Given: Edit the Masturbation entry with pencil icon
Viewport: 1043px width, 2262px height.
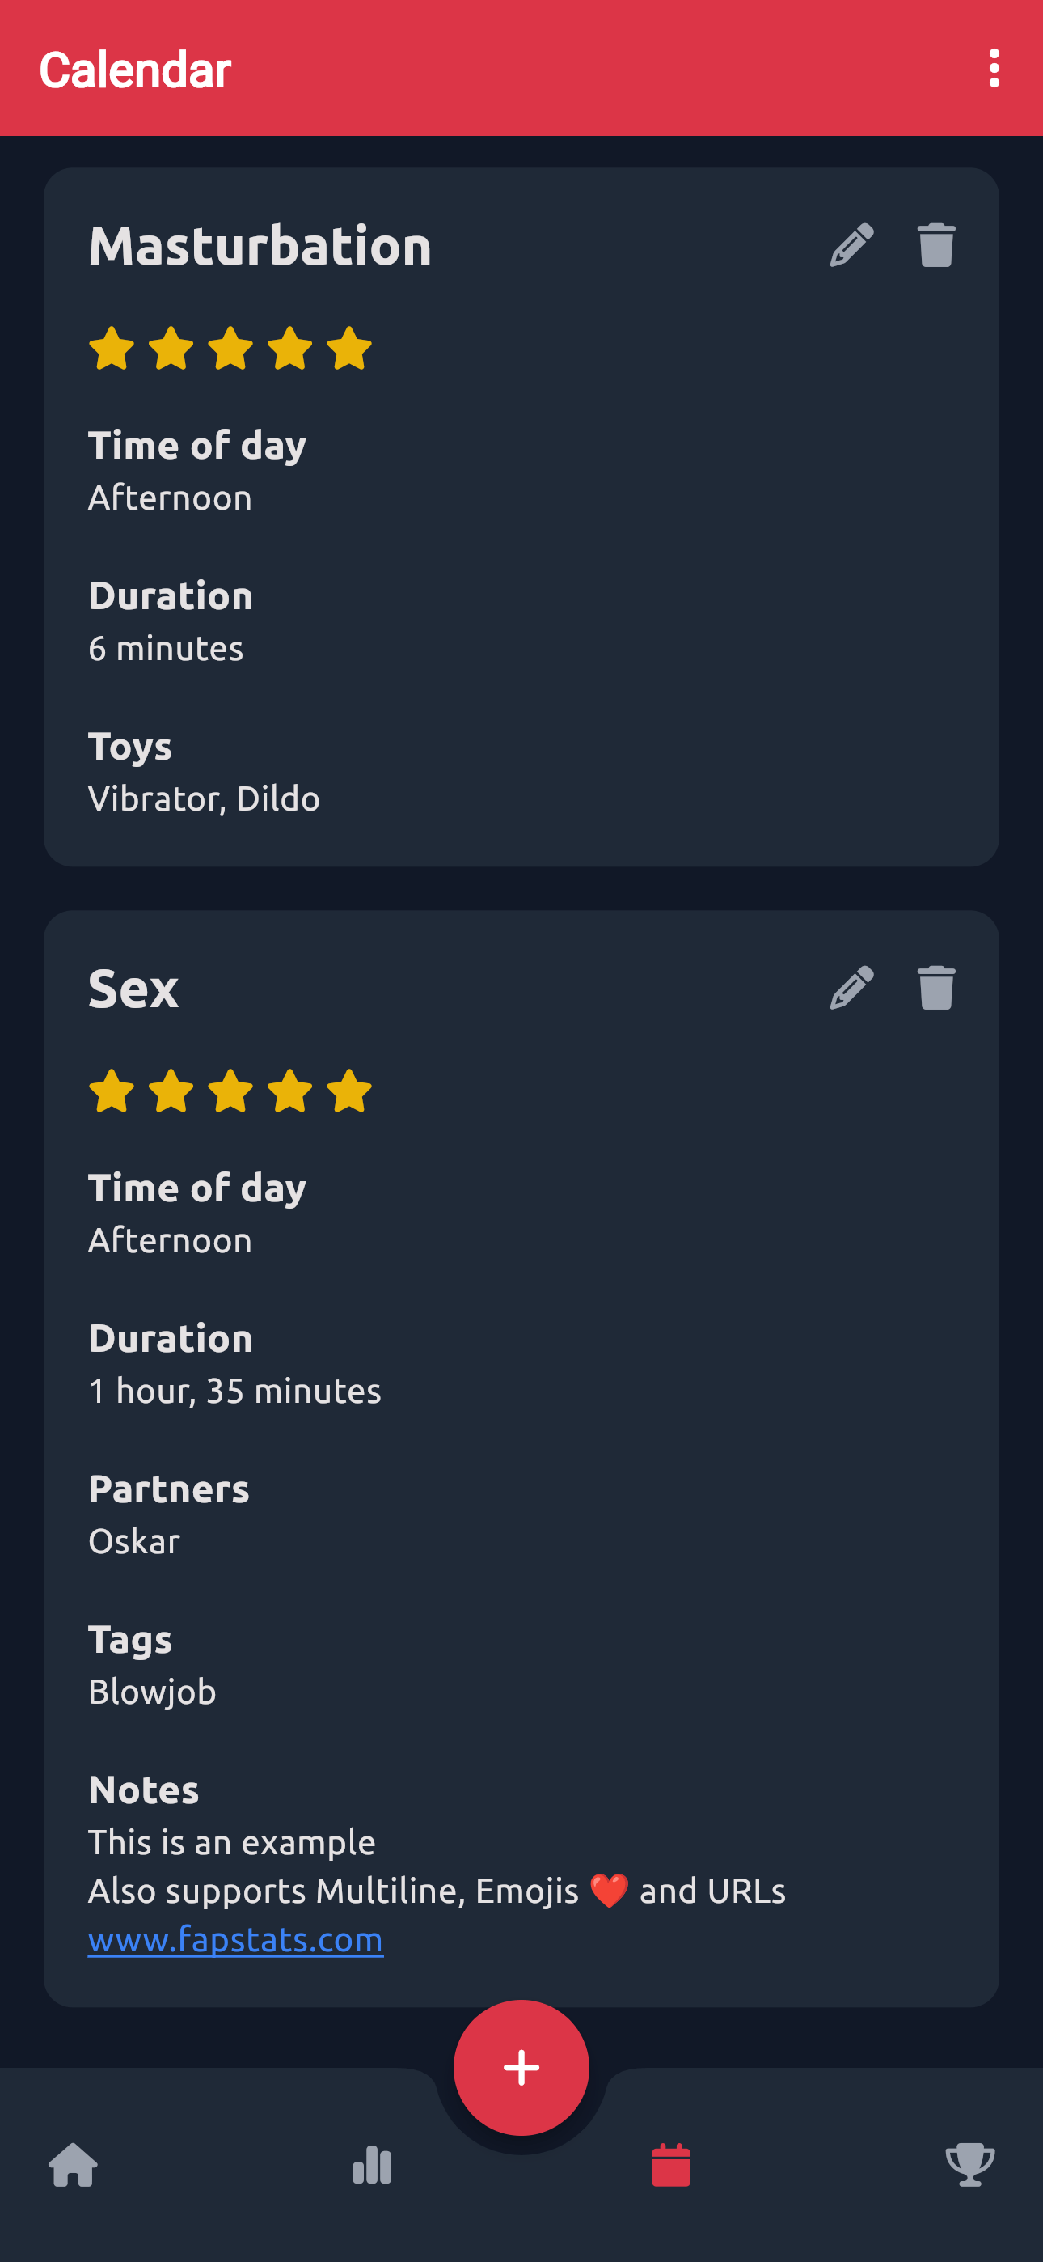Looking at the screenshot, I should 851,245.
